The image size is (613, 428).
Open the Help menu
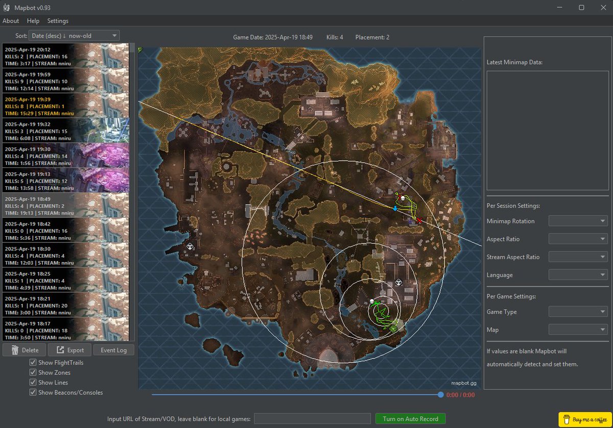(33, 21)
